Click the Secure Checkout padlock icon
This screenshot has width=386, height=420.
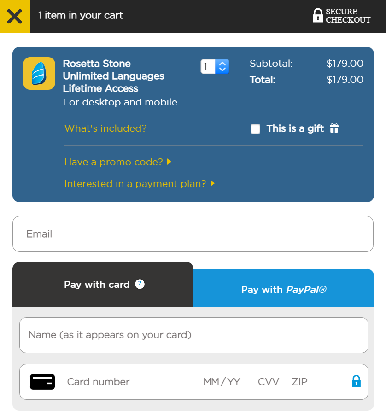click(x=317, y=16)
